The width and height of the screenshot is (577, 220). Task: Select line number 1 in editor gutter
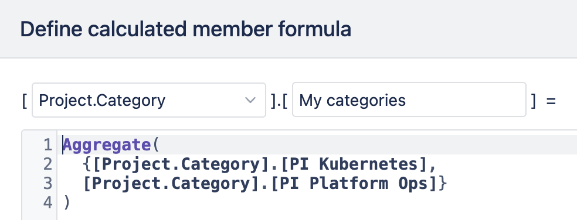[48, 145]
